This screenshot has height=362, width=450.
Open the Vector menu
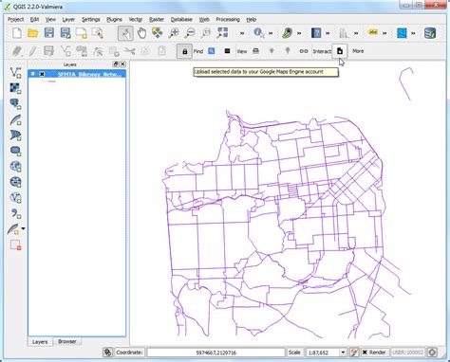click(x=136, y=19)
